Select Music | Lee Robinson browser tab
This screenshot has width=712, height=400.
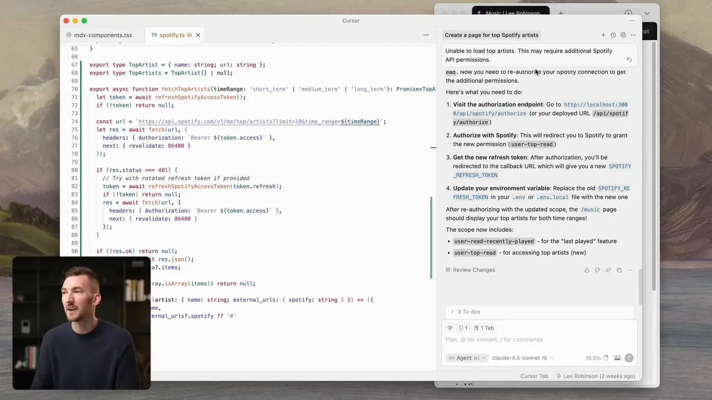[x=511, y=13]
